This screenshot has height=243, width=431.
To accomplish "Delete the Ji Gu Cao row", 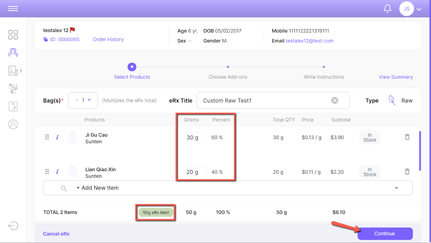I will (x=407, y=137).
